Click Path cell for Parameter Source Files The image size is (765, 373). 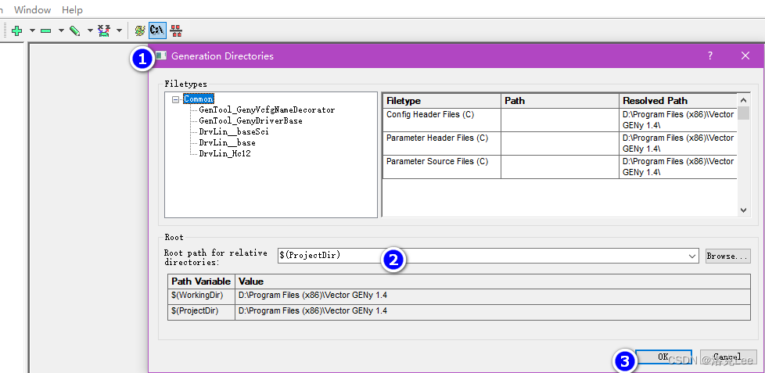560,167
